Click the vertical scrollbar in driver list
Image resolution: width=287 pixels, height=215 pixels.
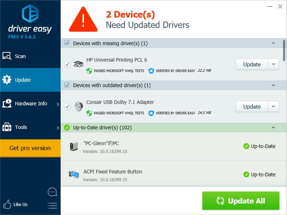click(x=284, y=51)
